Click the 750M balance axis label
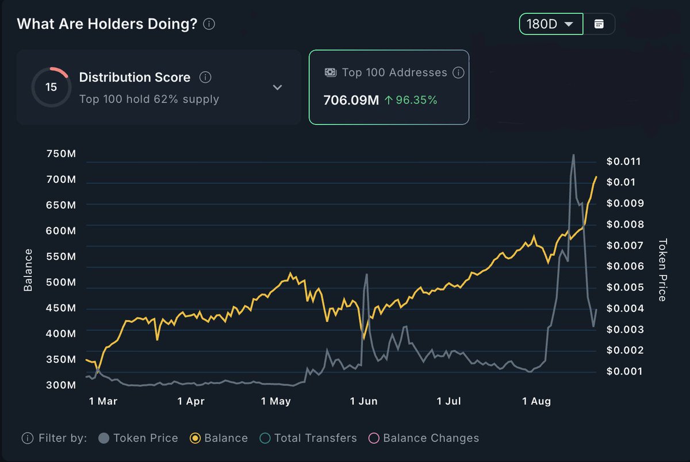This screenshot has height=462, width=690. 62,154
